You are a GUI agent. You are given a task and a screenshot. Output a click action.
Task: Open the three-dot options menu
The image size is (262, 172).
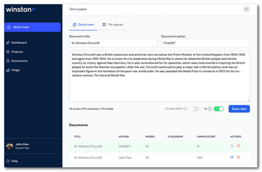[246, 9]
